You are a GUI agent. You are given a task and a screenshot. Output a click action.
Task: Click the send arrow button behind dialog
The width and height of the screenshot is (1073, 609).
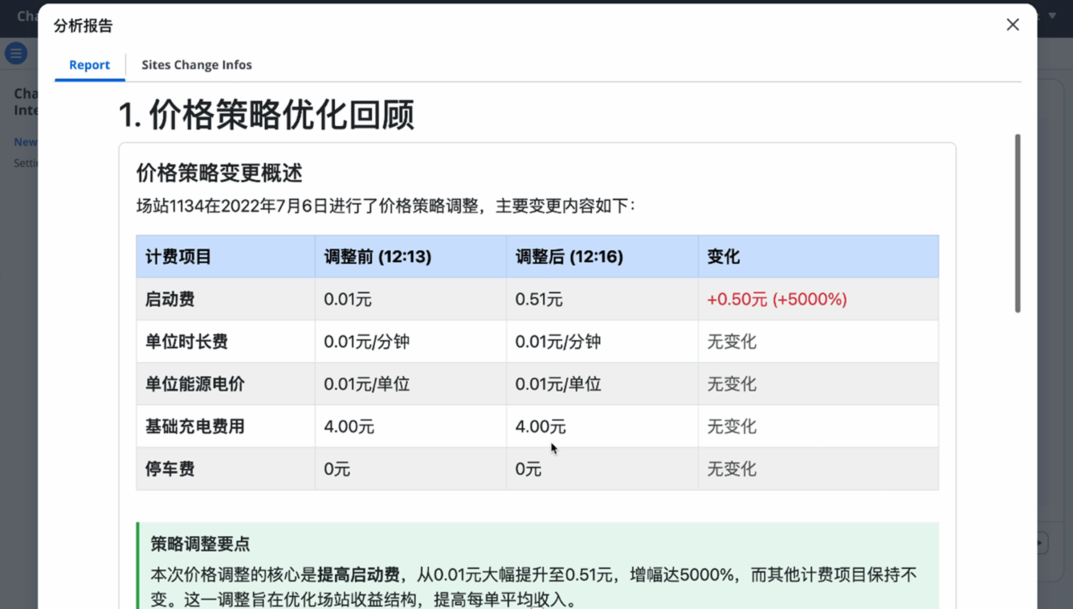point(1042,543)
